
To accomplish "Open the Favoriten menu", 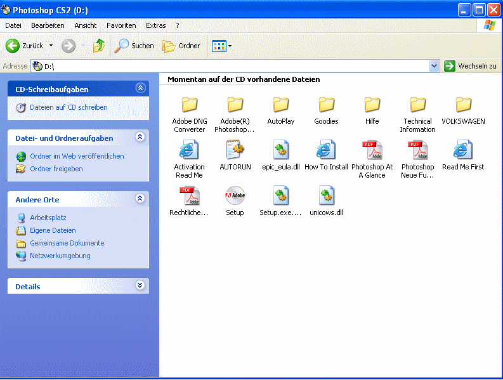I will coord(121,25).
